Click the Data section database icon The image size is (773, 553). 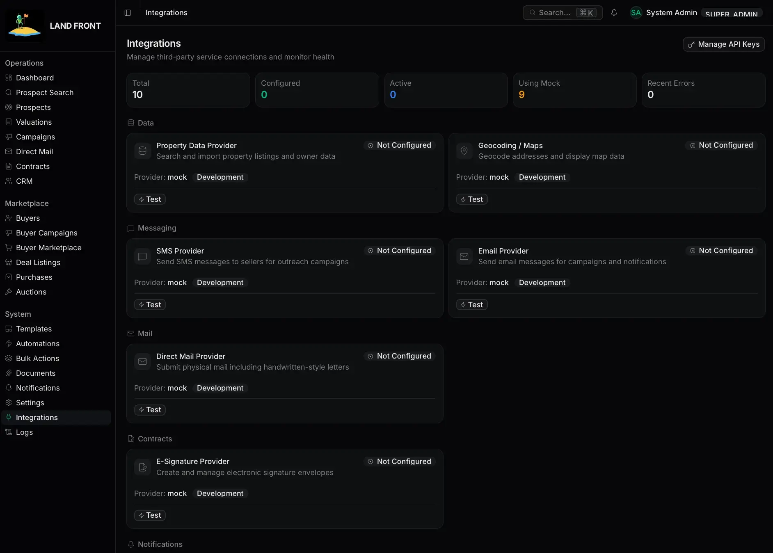[131, 123]
